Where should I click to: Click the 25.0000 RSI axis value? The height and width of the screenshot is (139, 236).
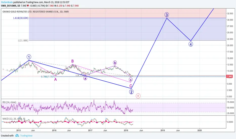230,113
